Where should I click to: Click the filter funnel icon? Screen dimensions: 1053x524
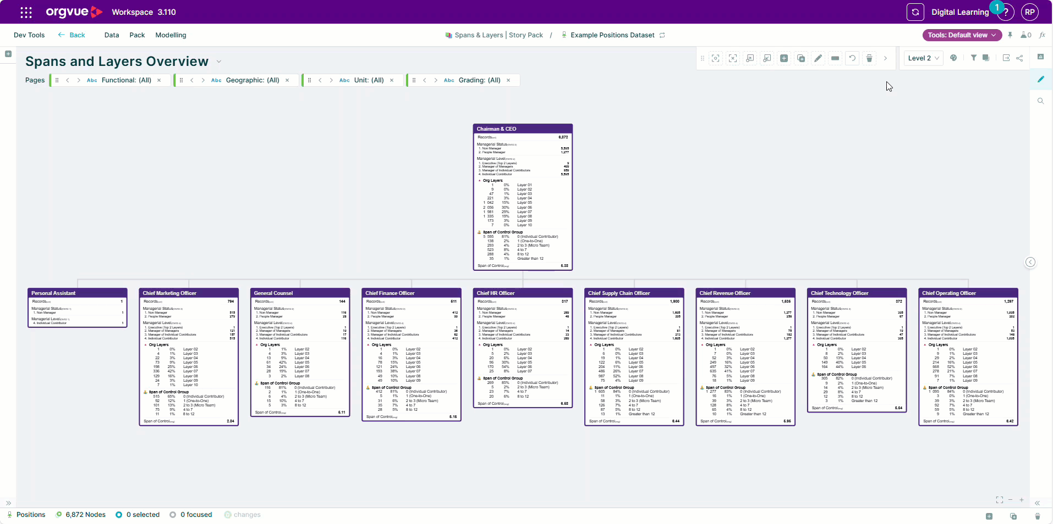pyautogui.click(x=973, y=58)
